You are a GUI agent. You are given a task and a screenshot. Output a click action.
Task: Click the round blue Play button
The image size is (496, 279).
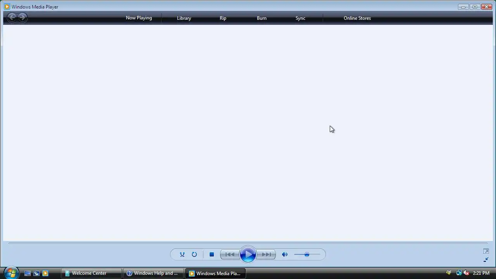(x=248, y=255)
